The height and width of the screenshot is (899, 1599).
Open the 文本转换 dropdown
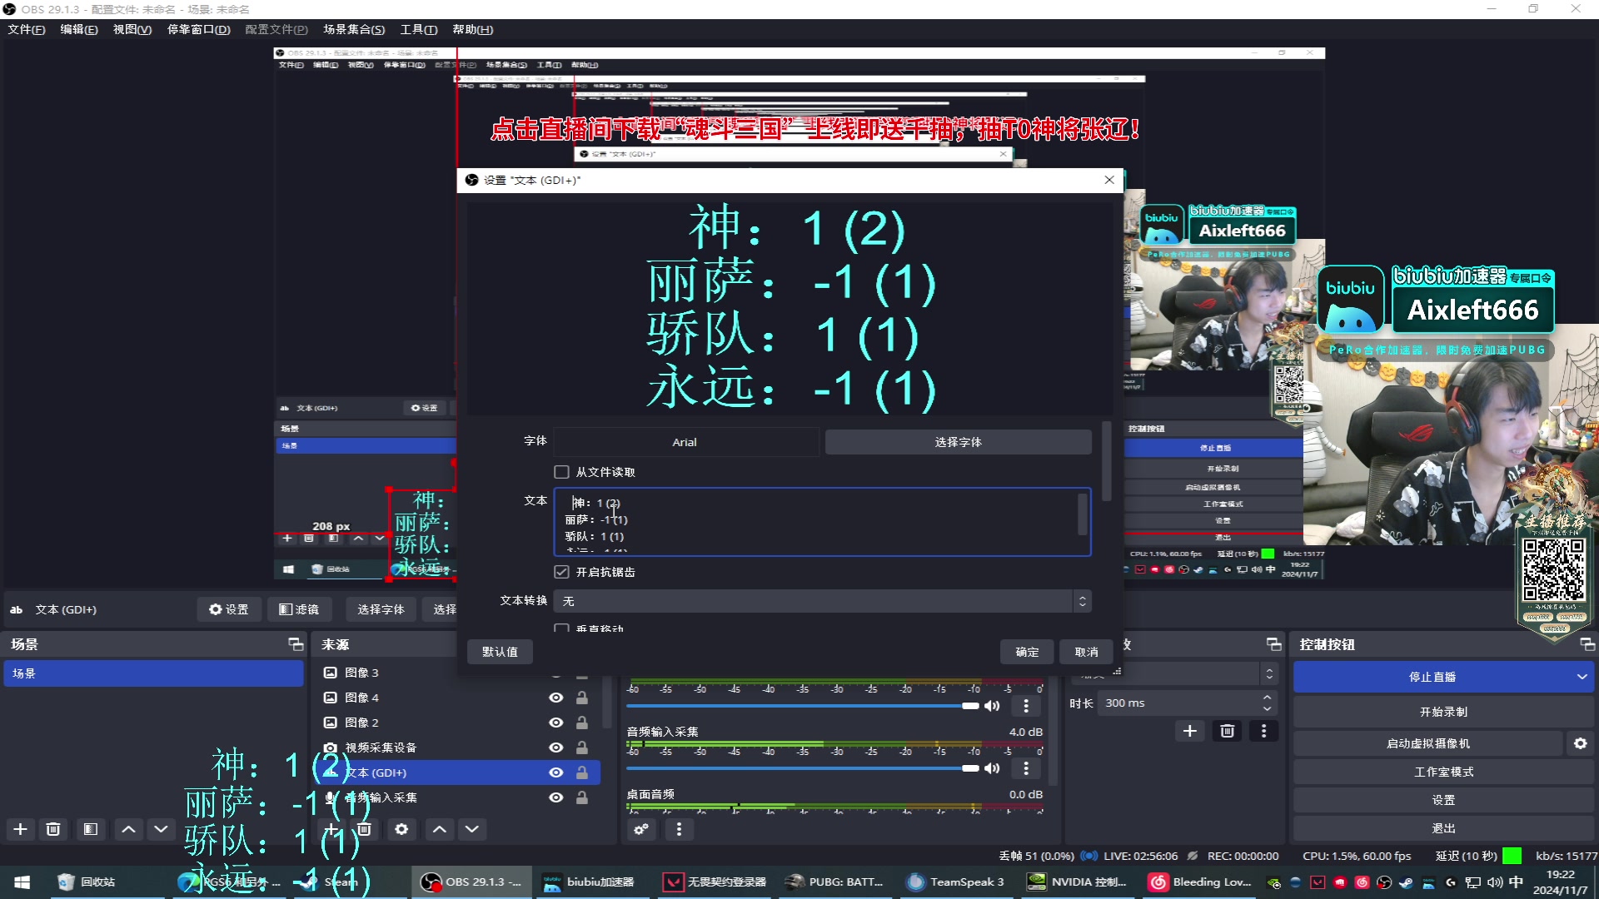click(x=823, y=601)
